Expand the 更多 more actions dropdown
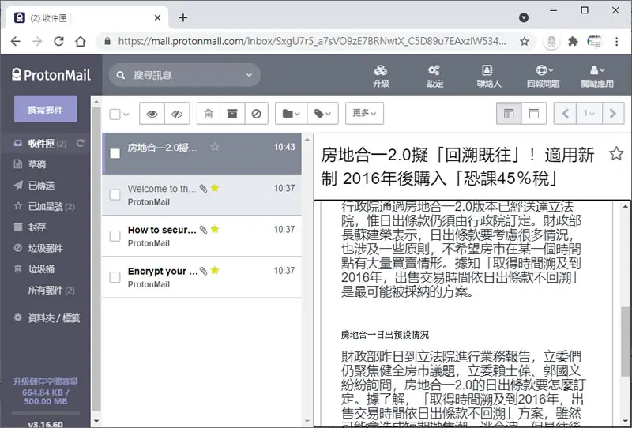Viewport: 632px width, 428px height. 364,113
